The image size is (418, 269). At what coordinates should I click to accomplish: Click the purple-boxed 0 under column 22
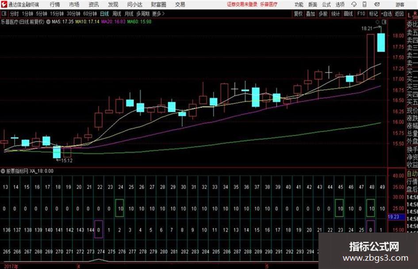pyautogui.click(x=99, y=230)
